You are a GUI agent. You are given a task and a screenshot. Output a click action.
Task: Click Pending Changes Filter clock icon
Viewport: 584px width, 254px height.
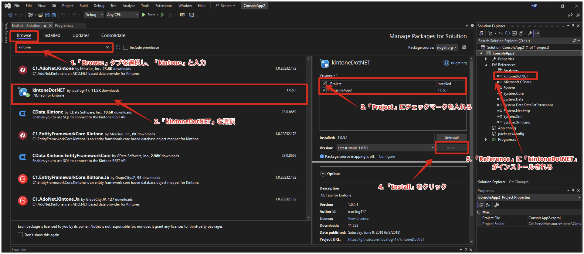click(490, 33)
